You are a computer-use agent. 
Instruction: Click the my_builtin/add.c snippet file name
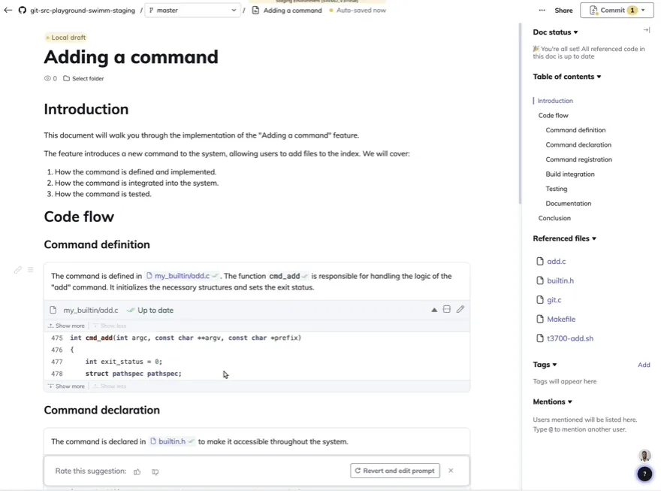[x=91, y=310]
